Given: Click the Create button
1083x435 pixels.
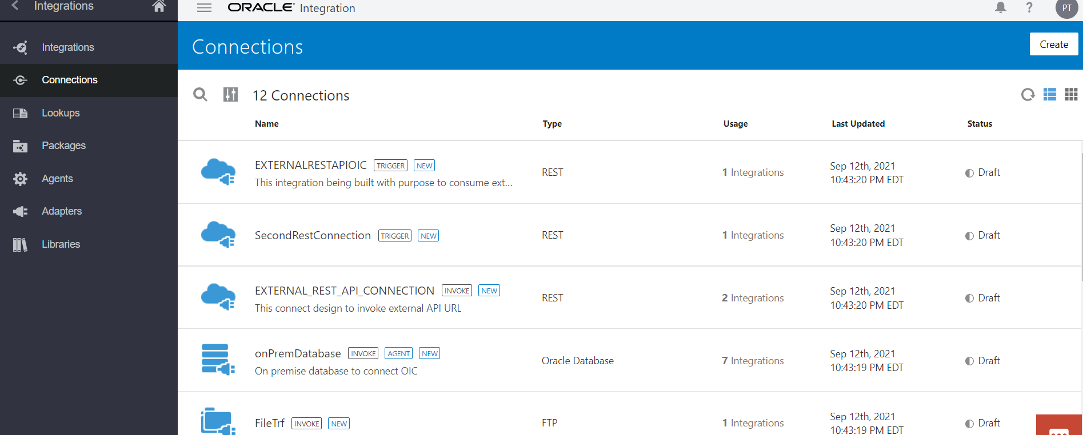Looking at the screenshot, I should 1054,44.
